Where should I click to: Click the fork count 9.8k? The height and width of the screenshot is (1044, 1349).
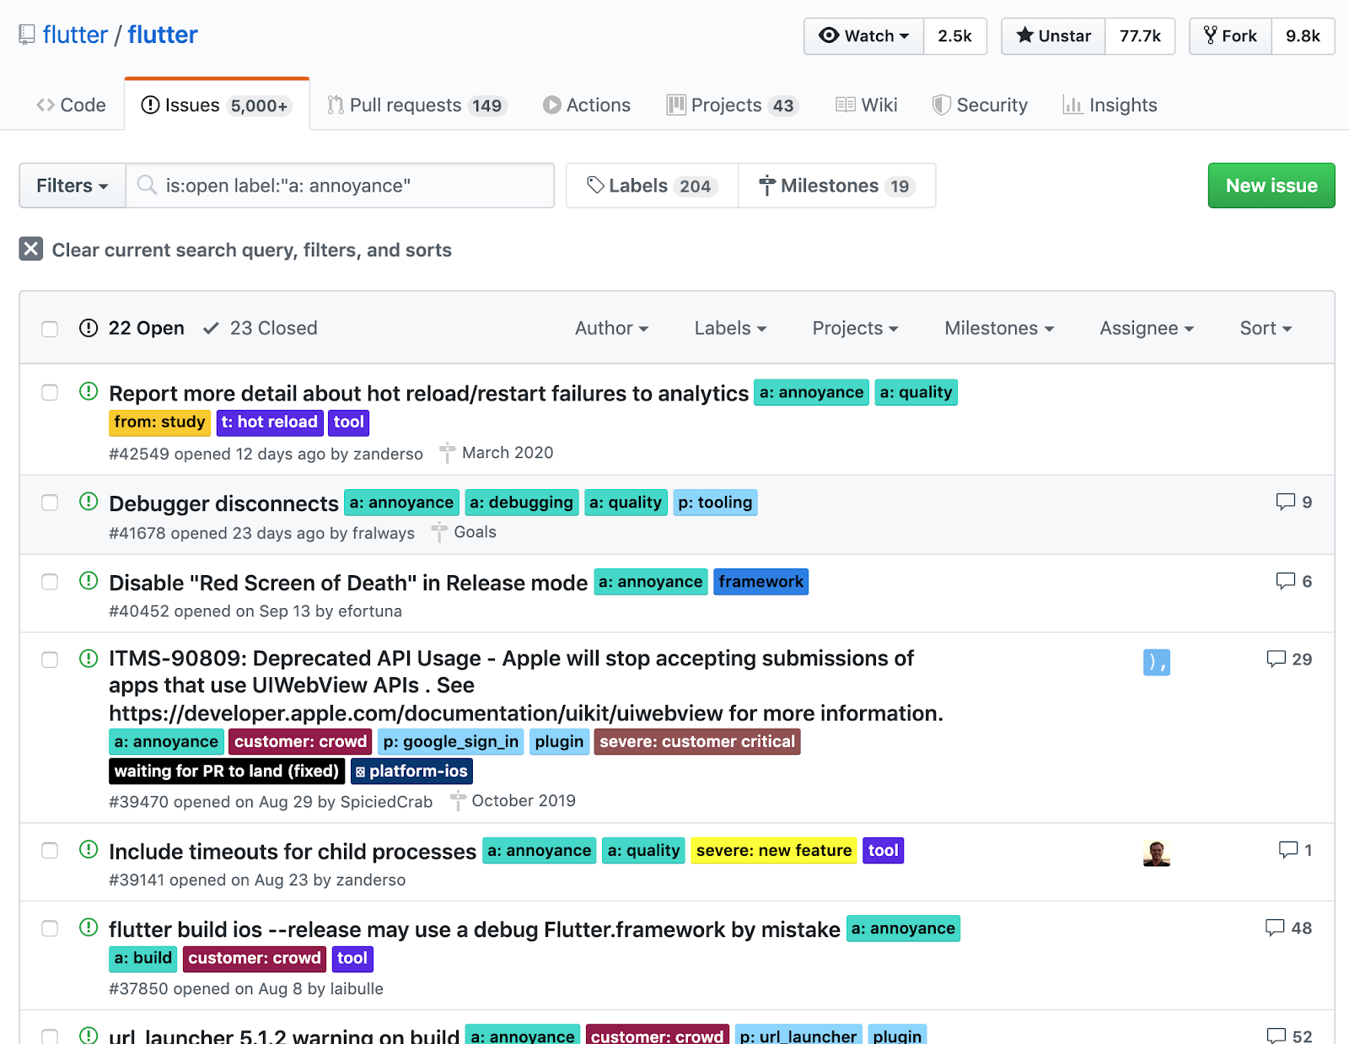(x=1303, y=36)
